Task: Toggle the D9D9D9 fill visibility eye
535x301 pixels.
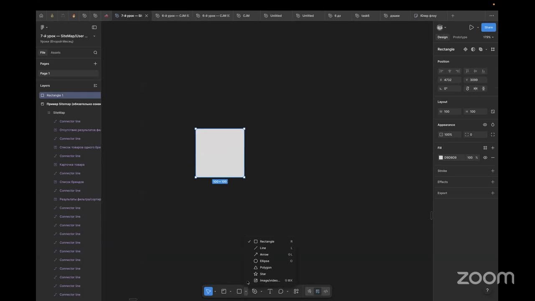Action: click(485, 158)
